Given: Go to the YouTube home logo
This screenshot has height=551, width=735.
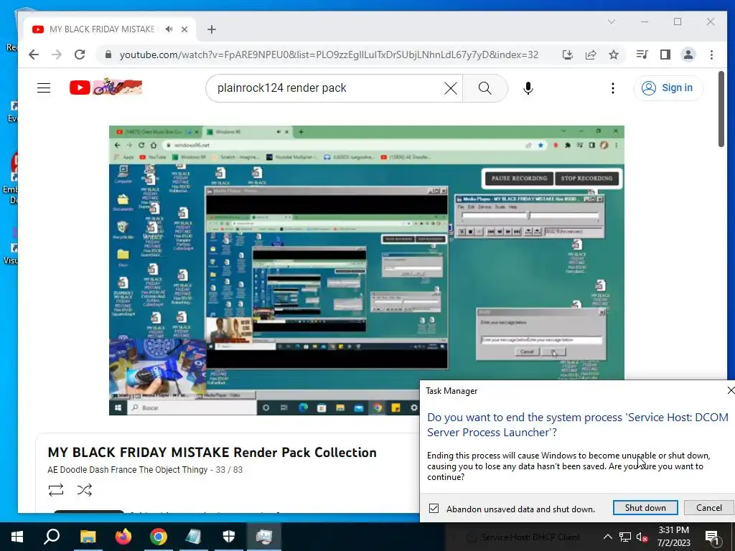Looking at the screenshot, I should click(106, 87).
